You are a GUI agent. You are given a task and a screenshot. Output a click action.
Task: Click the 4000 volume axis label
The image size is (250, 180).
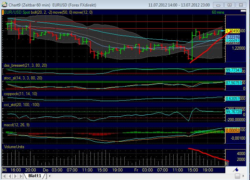point(241,153)
